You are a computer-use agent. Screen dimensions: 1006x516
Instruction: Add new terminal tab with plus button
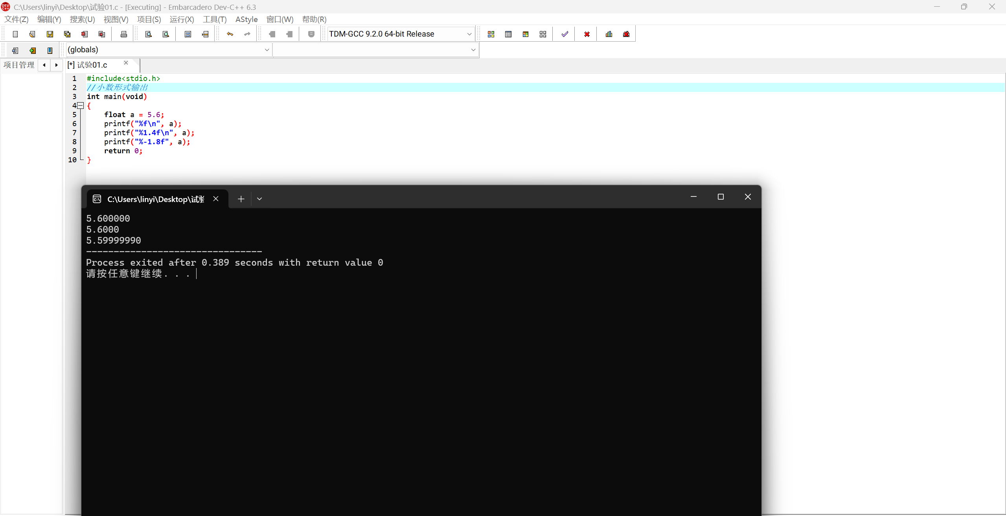click(241, 199)
